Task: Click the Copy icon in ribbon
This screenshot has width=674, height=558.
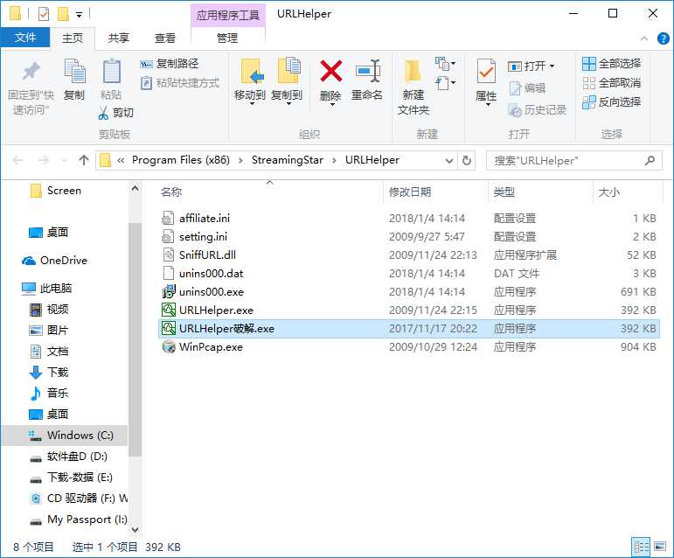Action: coord(74,72)
